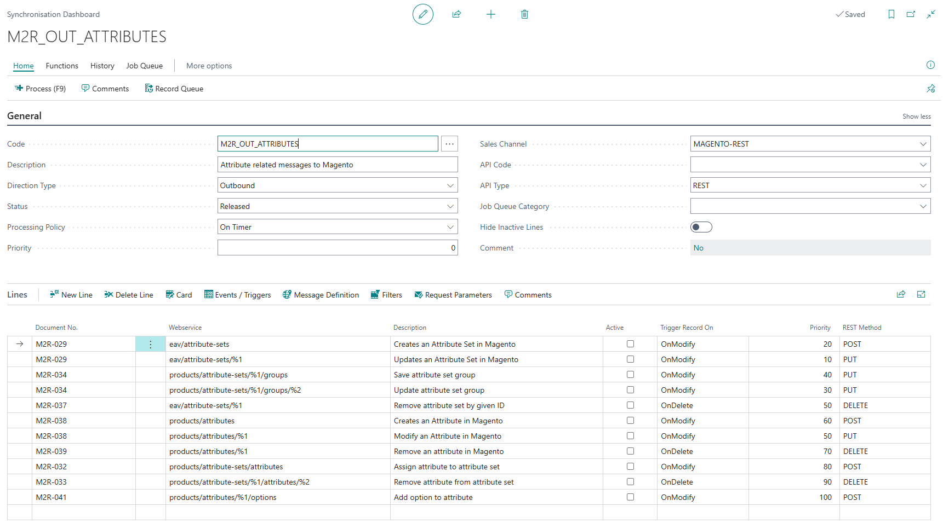Open Card for selected line

(x=179, y=295)
